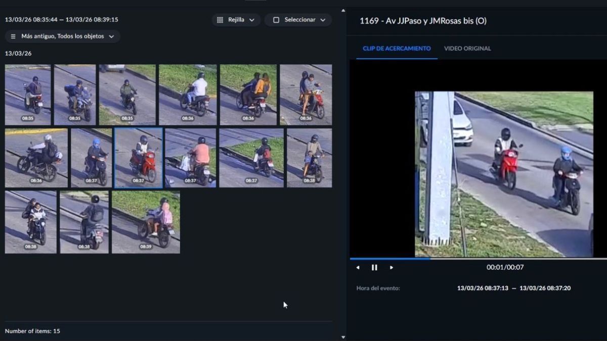Open the orange-jacket passenger thumbnail at 08:36
607x341 pixels.
[x=248, y=94]
